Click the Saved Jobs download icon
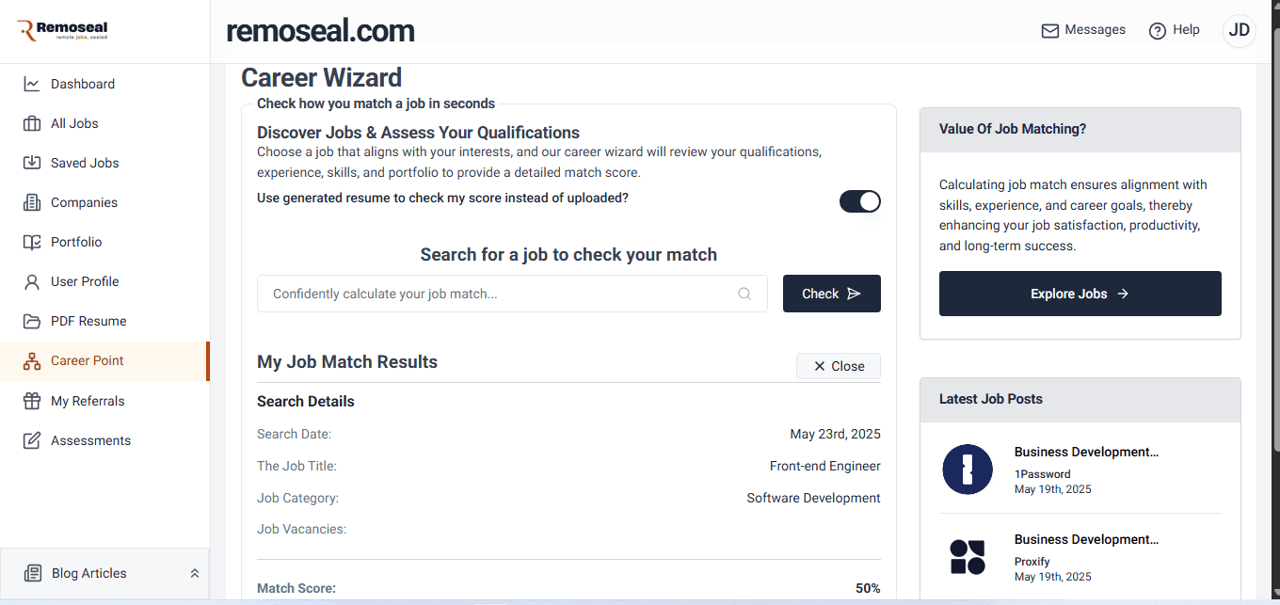This screenshot has height=605, width=1280. [32, 163]
